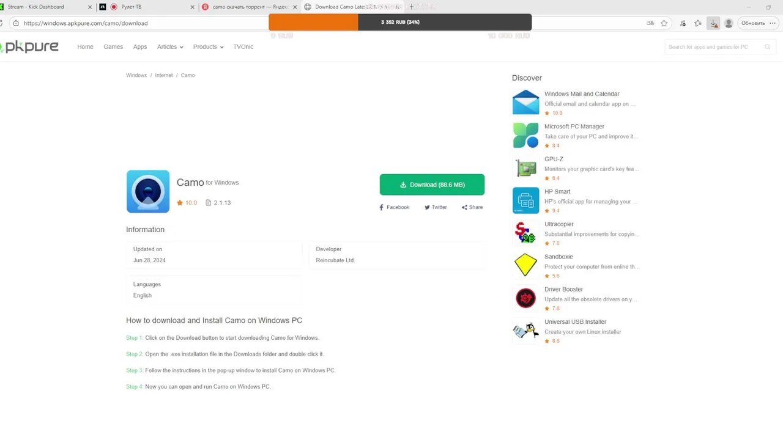
Task: Click the green Download (88.6 MB) button
Action: 432,185
